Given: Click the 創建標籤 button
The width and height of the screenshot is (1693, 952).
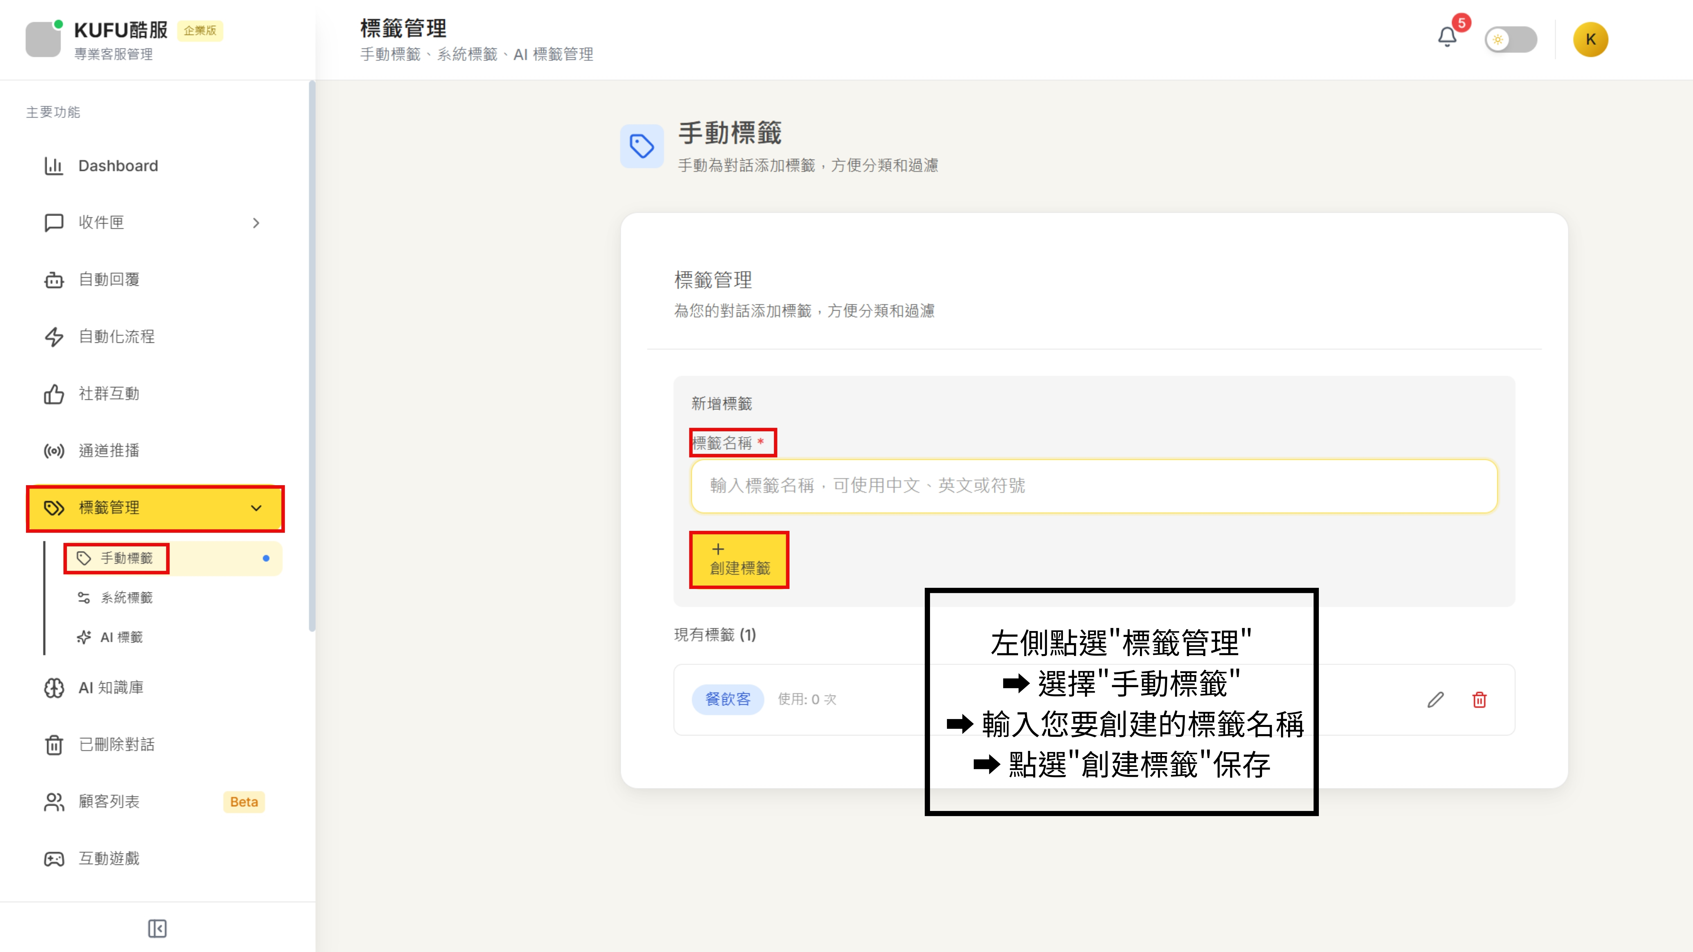Looking at the screenshot, I should (739, 560).
